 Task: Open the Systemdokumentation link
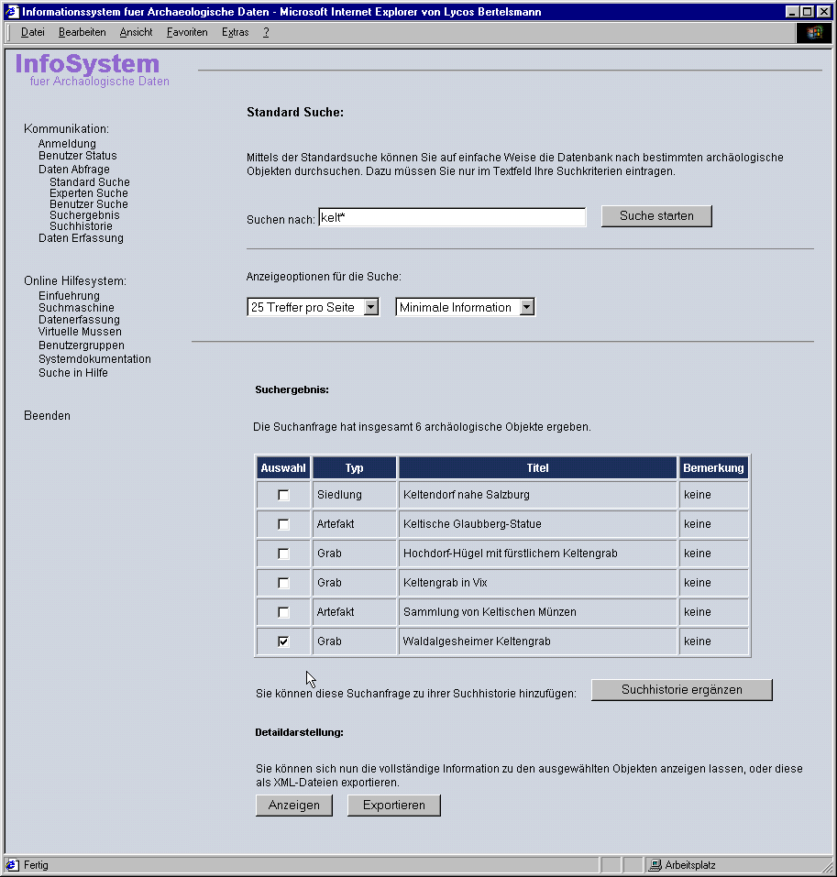click(x=94, y=359)
